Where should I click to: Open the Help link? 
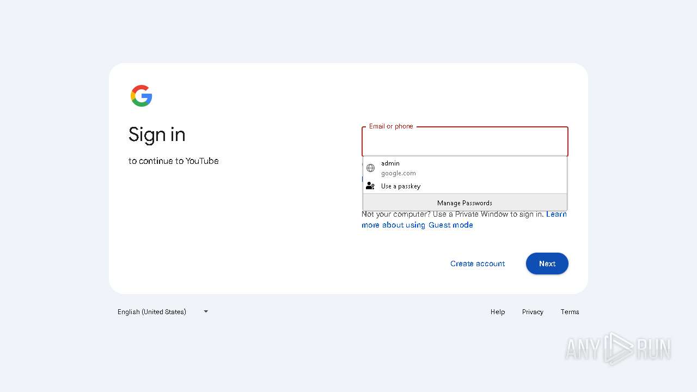pyautogui.click(x=498, y=312)
